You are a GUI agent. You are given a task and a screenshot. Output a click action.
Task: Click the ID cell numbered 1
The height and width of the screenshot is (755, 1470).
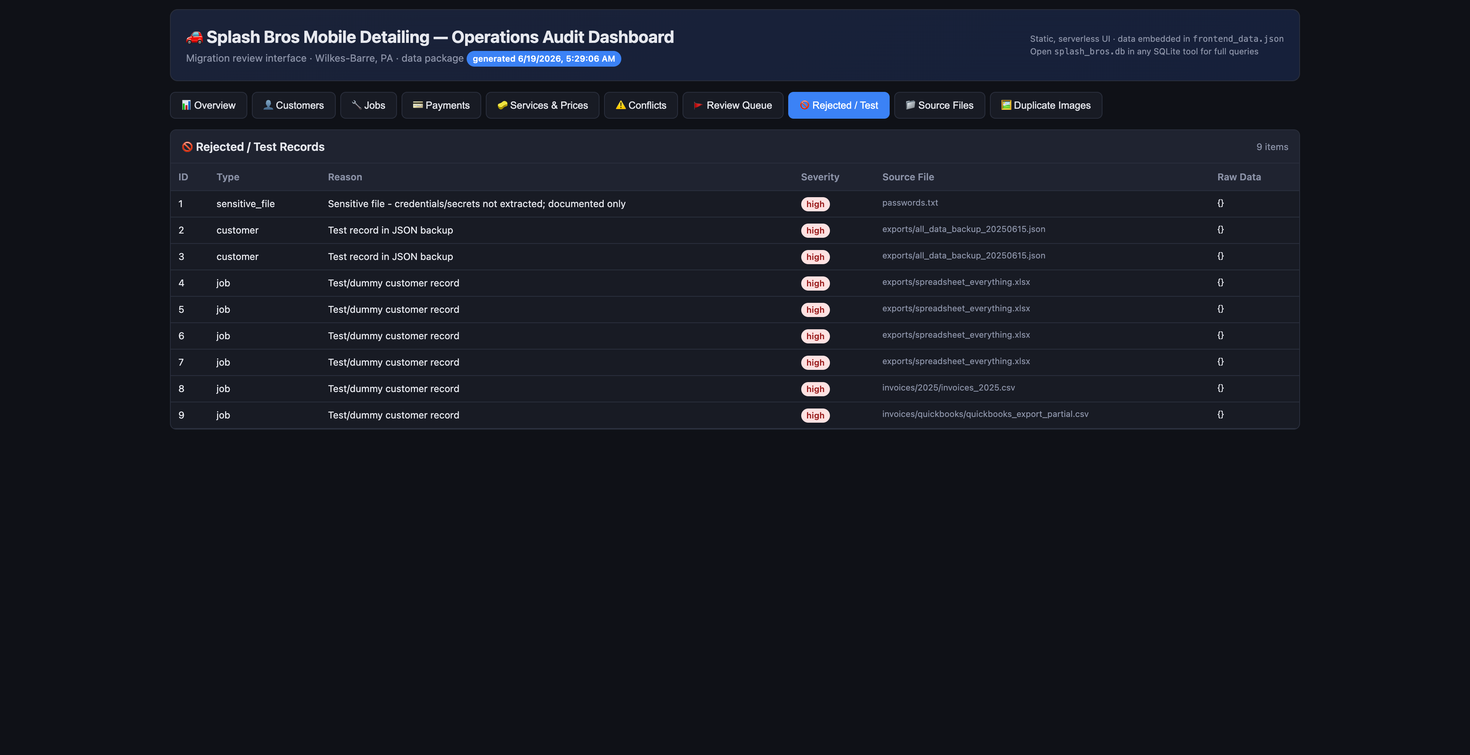[180, 204]
